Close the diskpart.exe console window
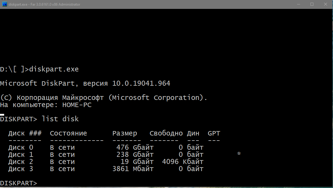Screen dimensions: 333x188 pyautogui.click(x=326, y=4)
